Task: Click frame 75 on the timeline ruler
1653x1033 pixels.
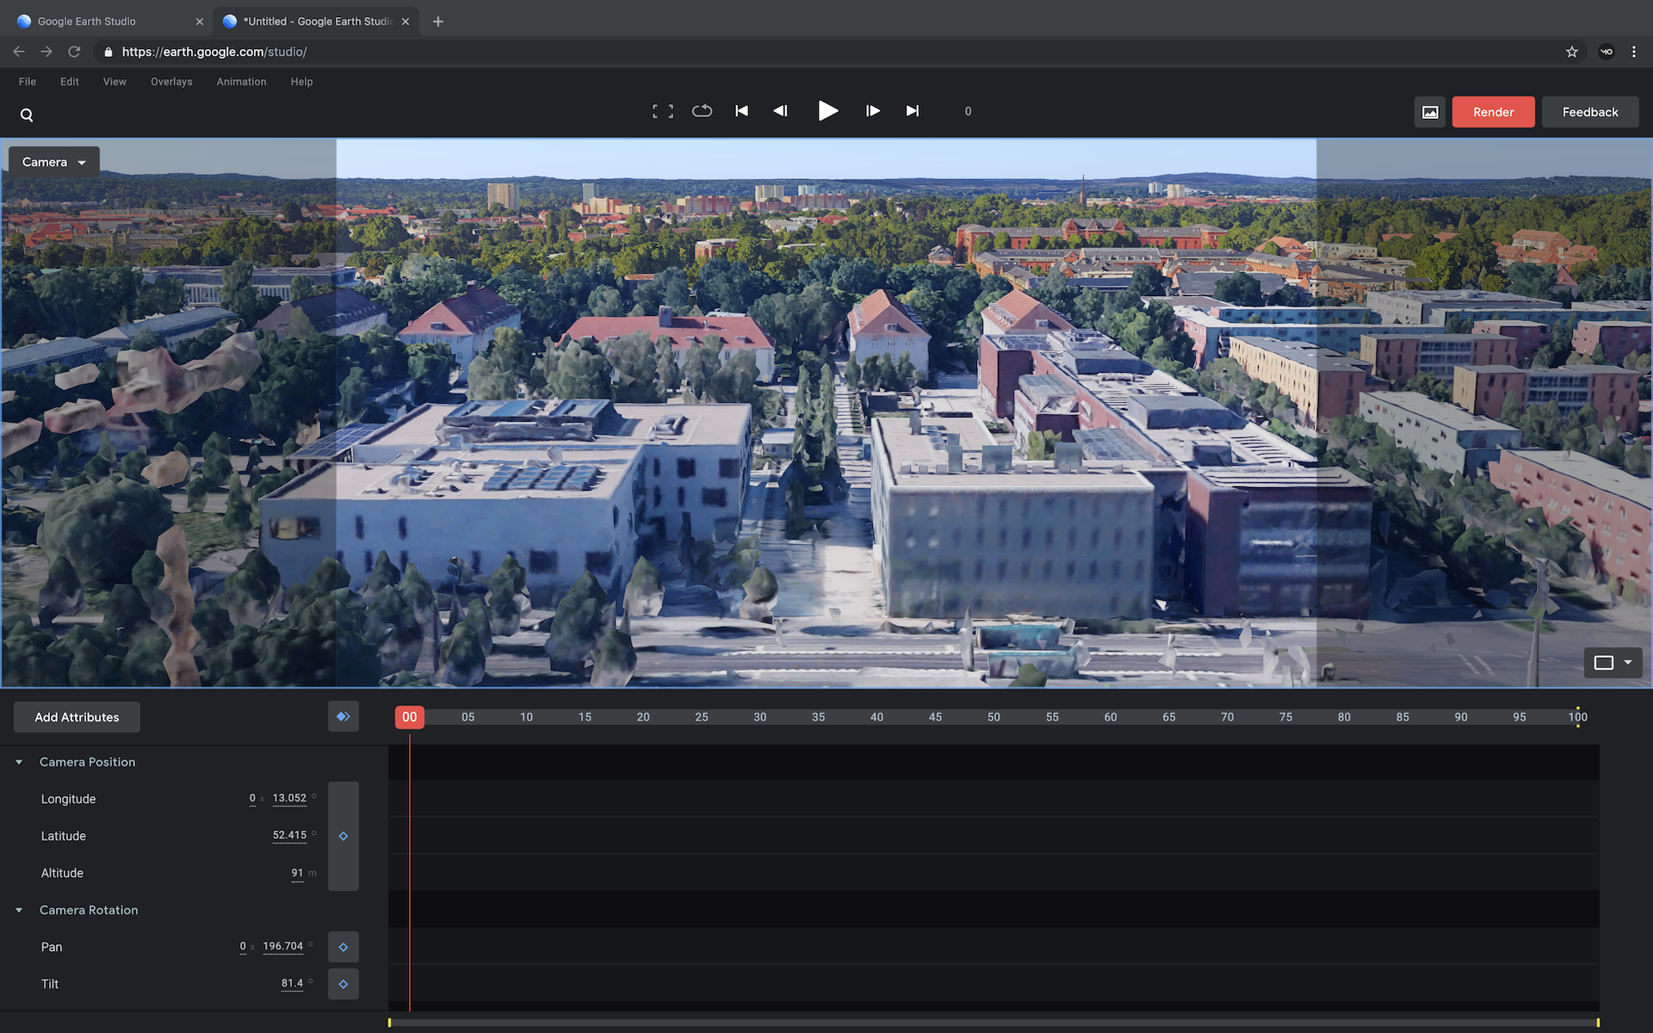Action: 1285,717
